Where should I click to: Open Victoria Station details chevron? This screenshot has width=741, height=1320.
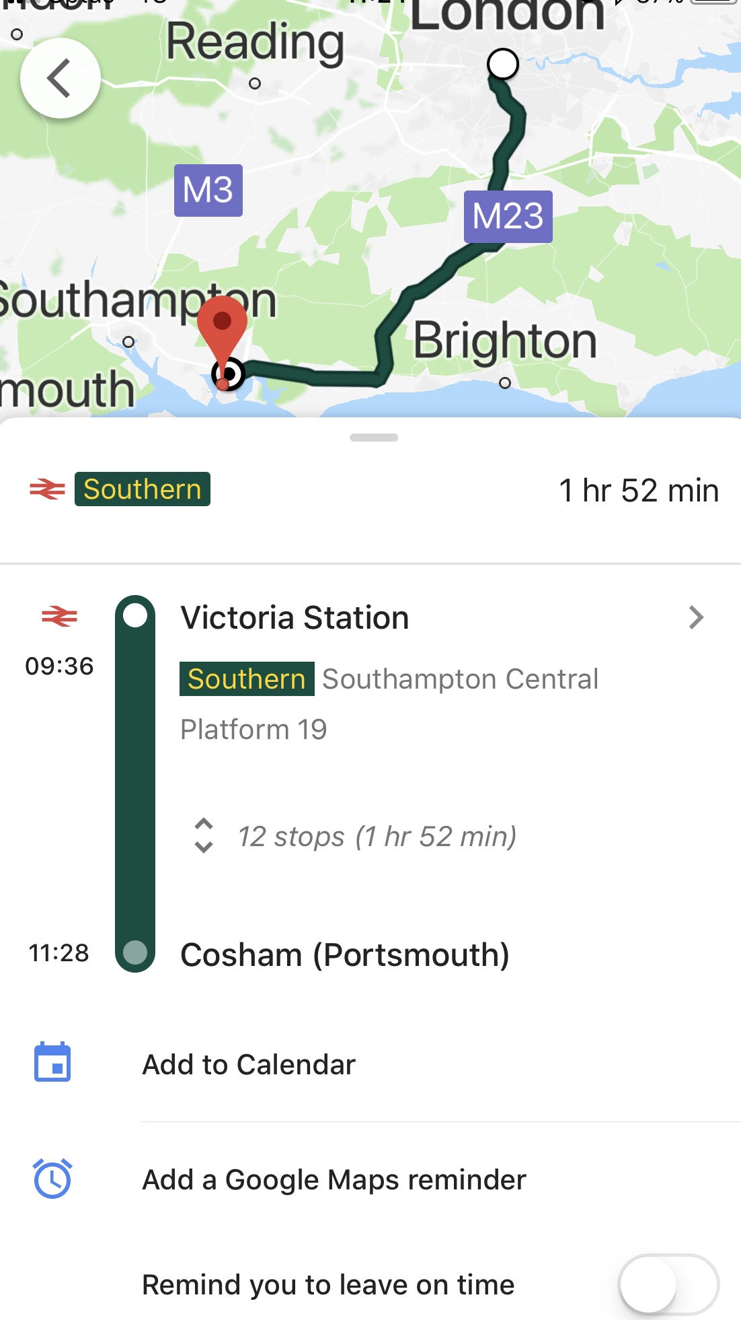tap(696, 617)
